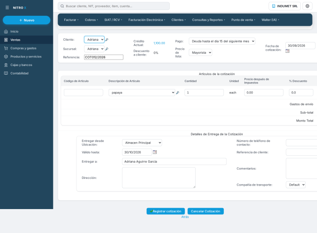Open the Clientes menu
The image size is (317, 233).
pos(178,20)
